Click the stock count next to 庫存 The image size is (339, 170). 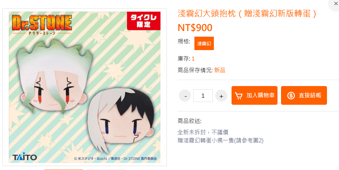(x=193, y=59)
